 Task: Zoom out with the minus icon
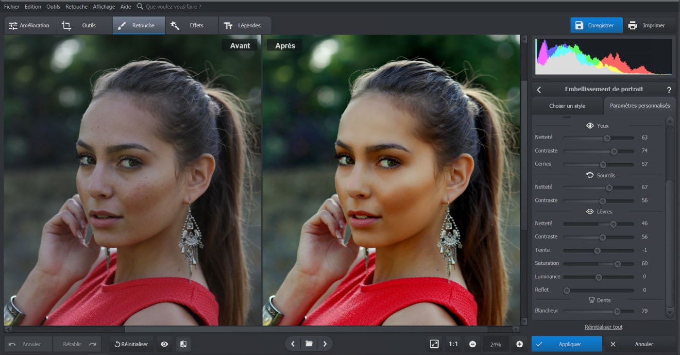(x=472, y=344)
